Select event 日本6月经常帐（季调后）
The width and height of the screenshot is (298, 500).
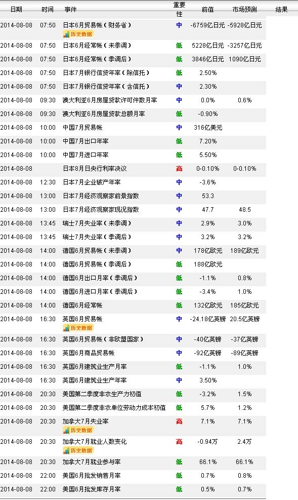[x=97, y=59]
